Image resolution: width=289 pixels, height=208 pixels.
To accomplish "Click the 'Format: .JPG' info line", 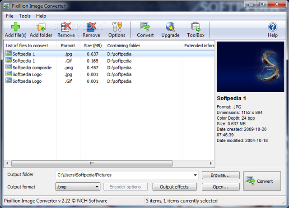I will [229, 107].
